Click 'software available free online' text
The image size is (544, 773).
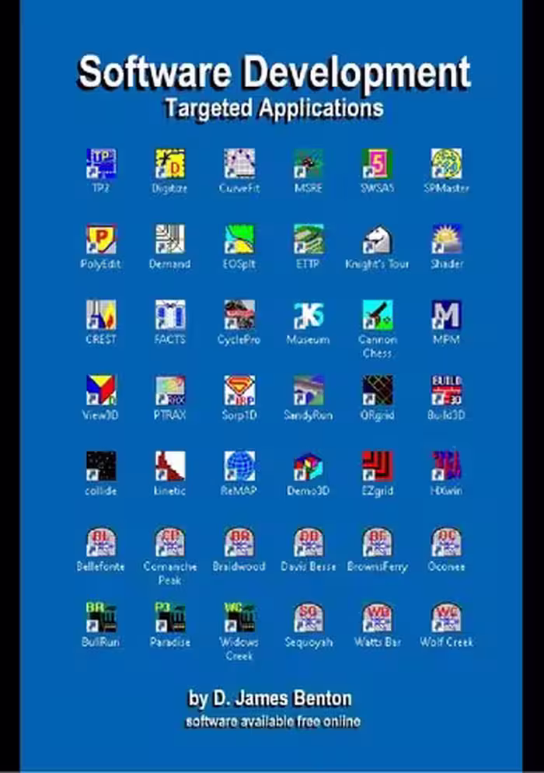click(x=273, y=721)
